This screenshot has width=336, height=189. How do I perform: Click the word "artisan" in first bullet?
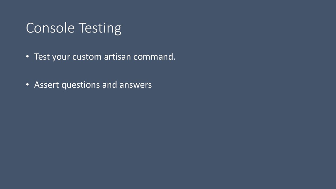[117, 57]
